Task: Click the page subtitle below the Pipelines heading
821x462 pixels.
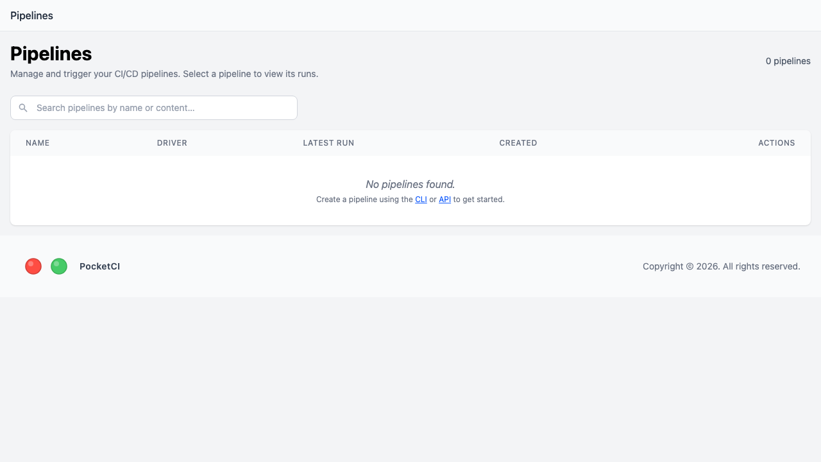Action: [x=164, y=74]
